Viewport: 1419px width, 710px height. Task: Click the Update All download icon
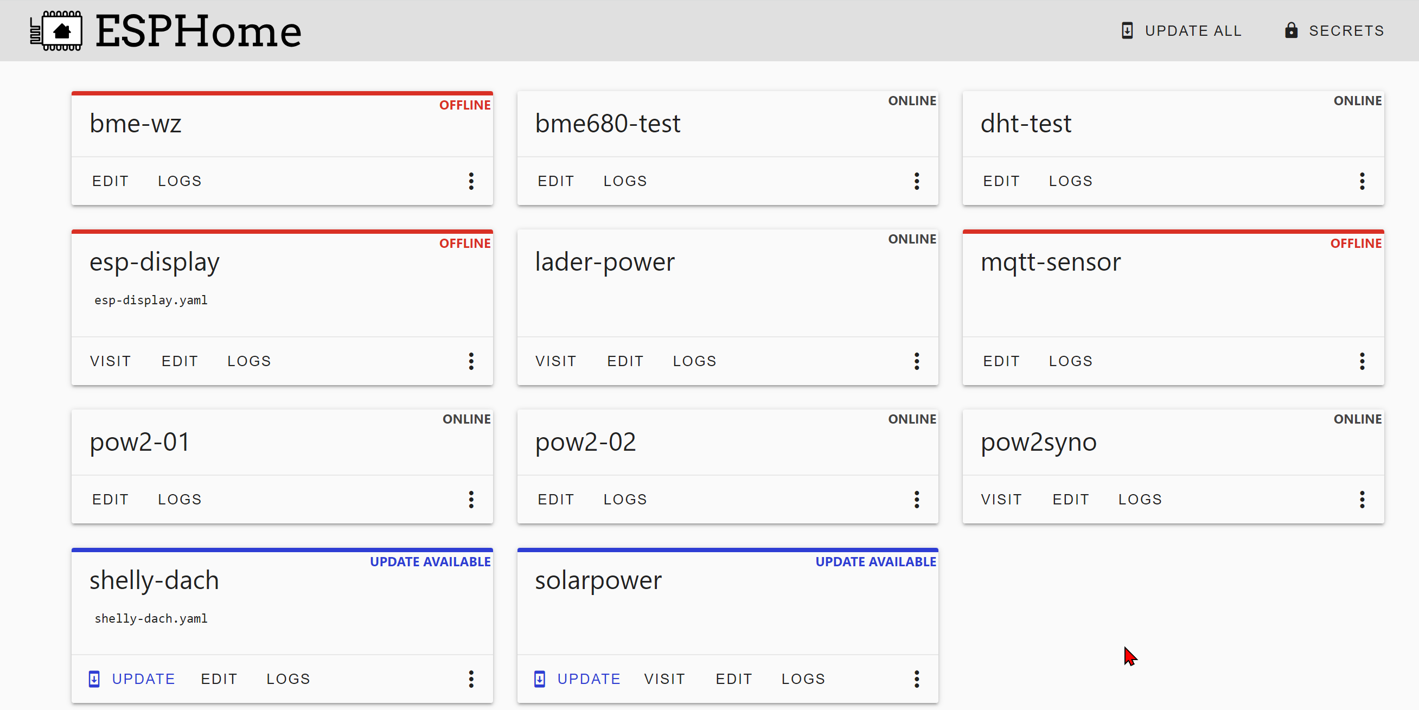1127,31
